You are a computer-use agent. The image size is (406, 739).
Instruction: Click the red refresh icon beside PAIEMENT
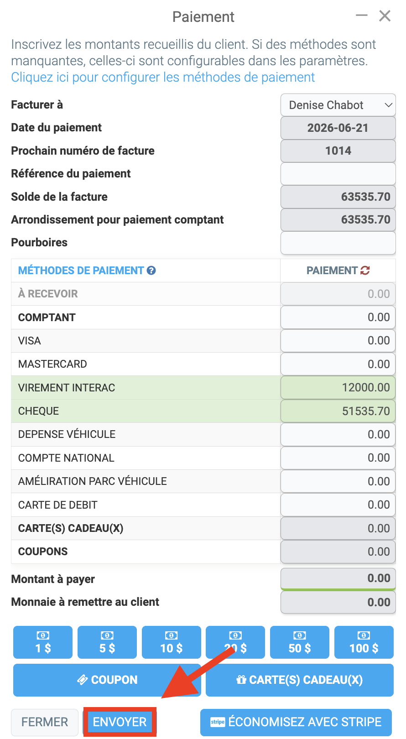click(365, 271)
